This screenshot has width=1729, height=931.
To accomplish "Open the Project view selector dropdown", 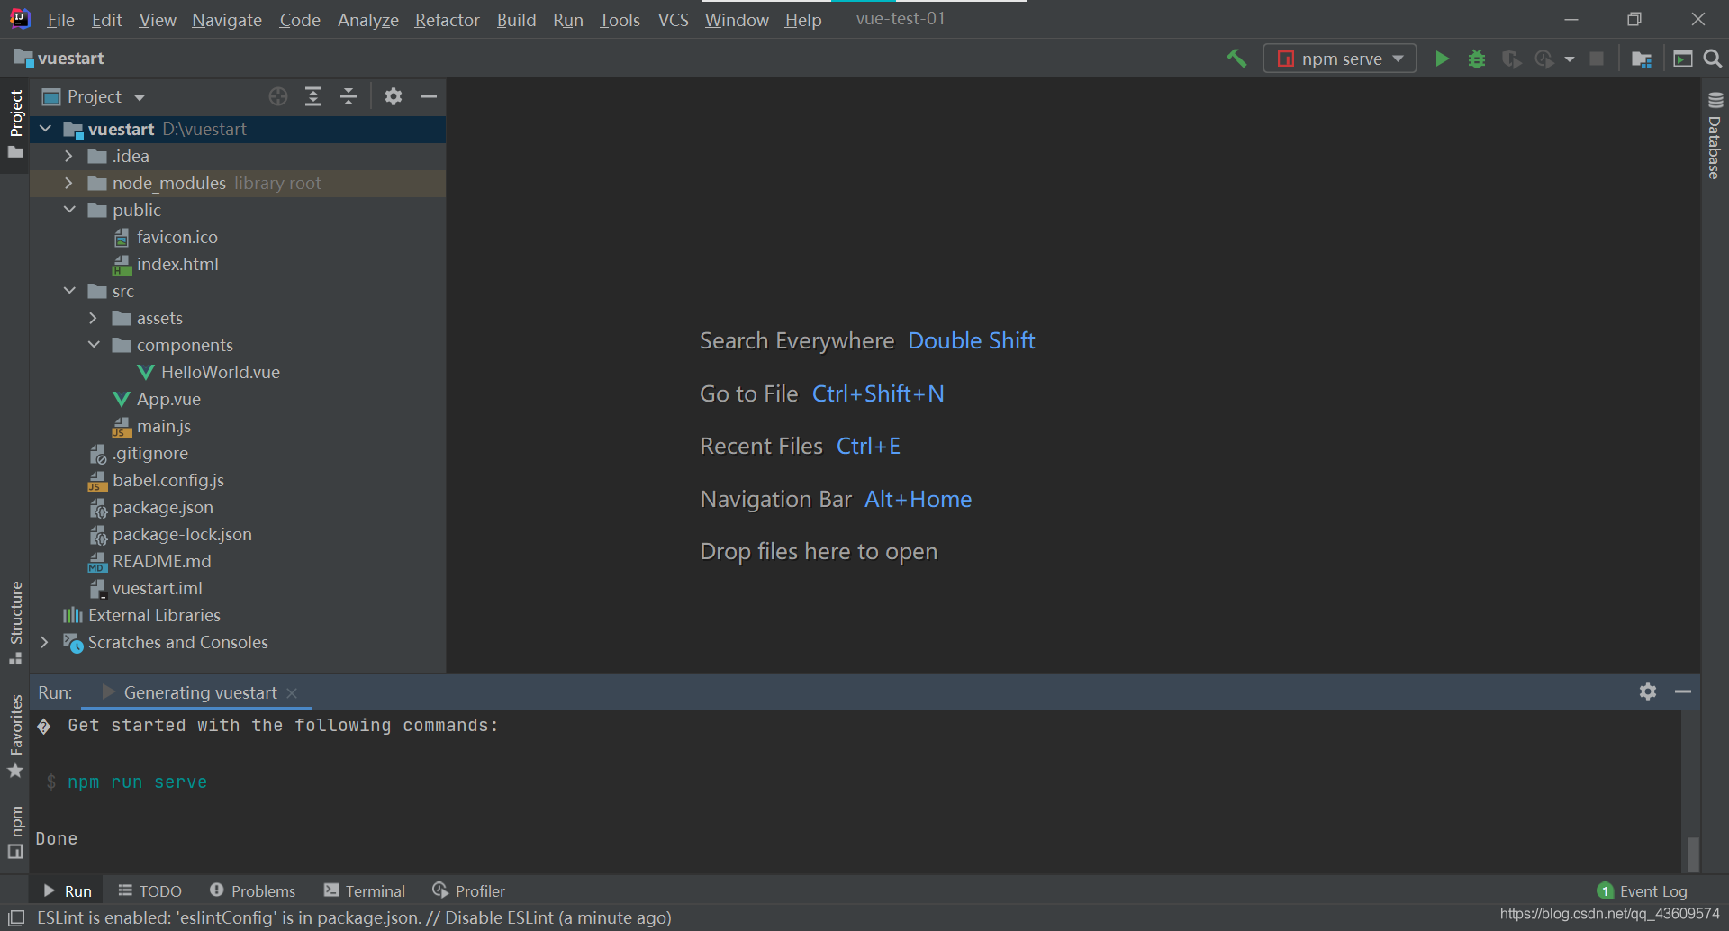I will (x=95, y=96).
